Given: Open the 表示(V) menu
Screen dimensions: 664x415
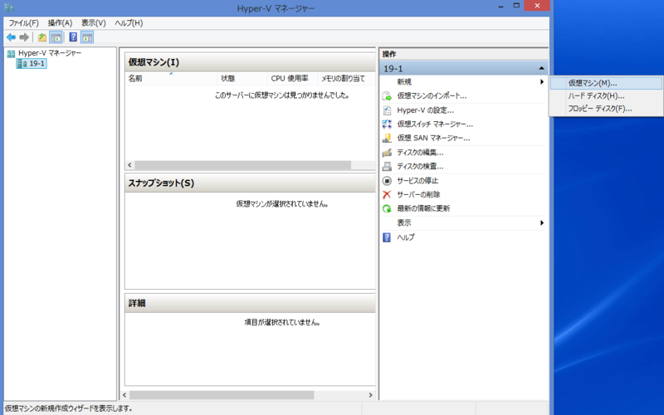Looking at the screenshot, I should pos(94,23).
